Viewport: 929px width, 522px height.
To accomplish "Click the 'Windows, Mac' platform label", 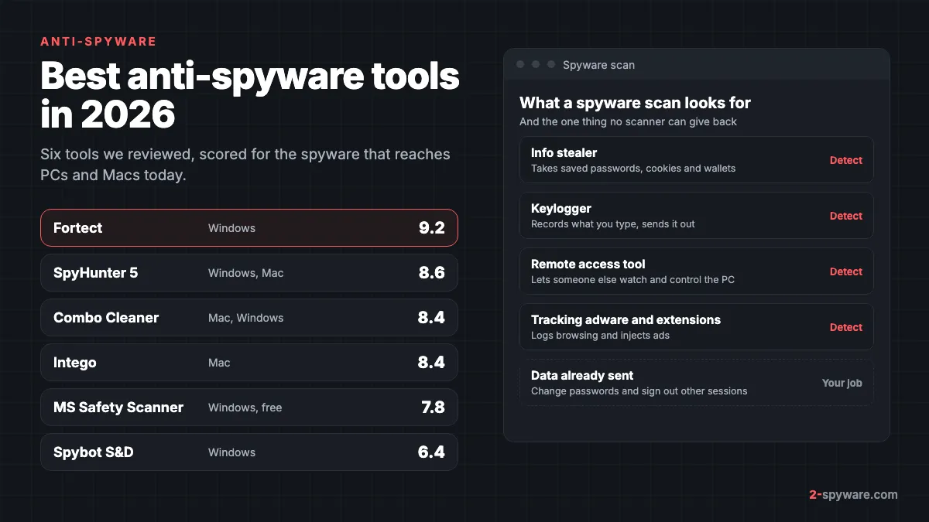I will tap(246, 273).
